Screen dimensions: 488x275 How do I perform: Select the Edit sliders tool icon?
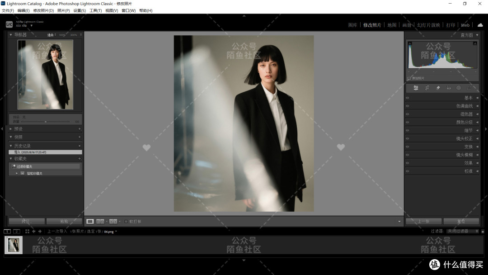(416, 88)
